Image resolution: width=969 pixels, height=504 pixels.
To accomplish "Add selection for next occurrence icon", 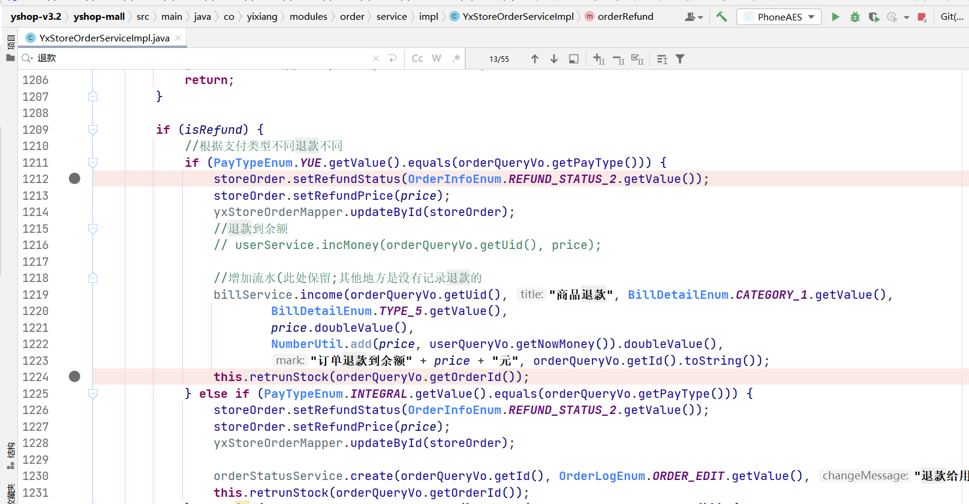I will (x=598, y=59).
